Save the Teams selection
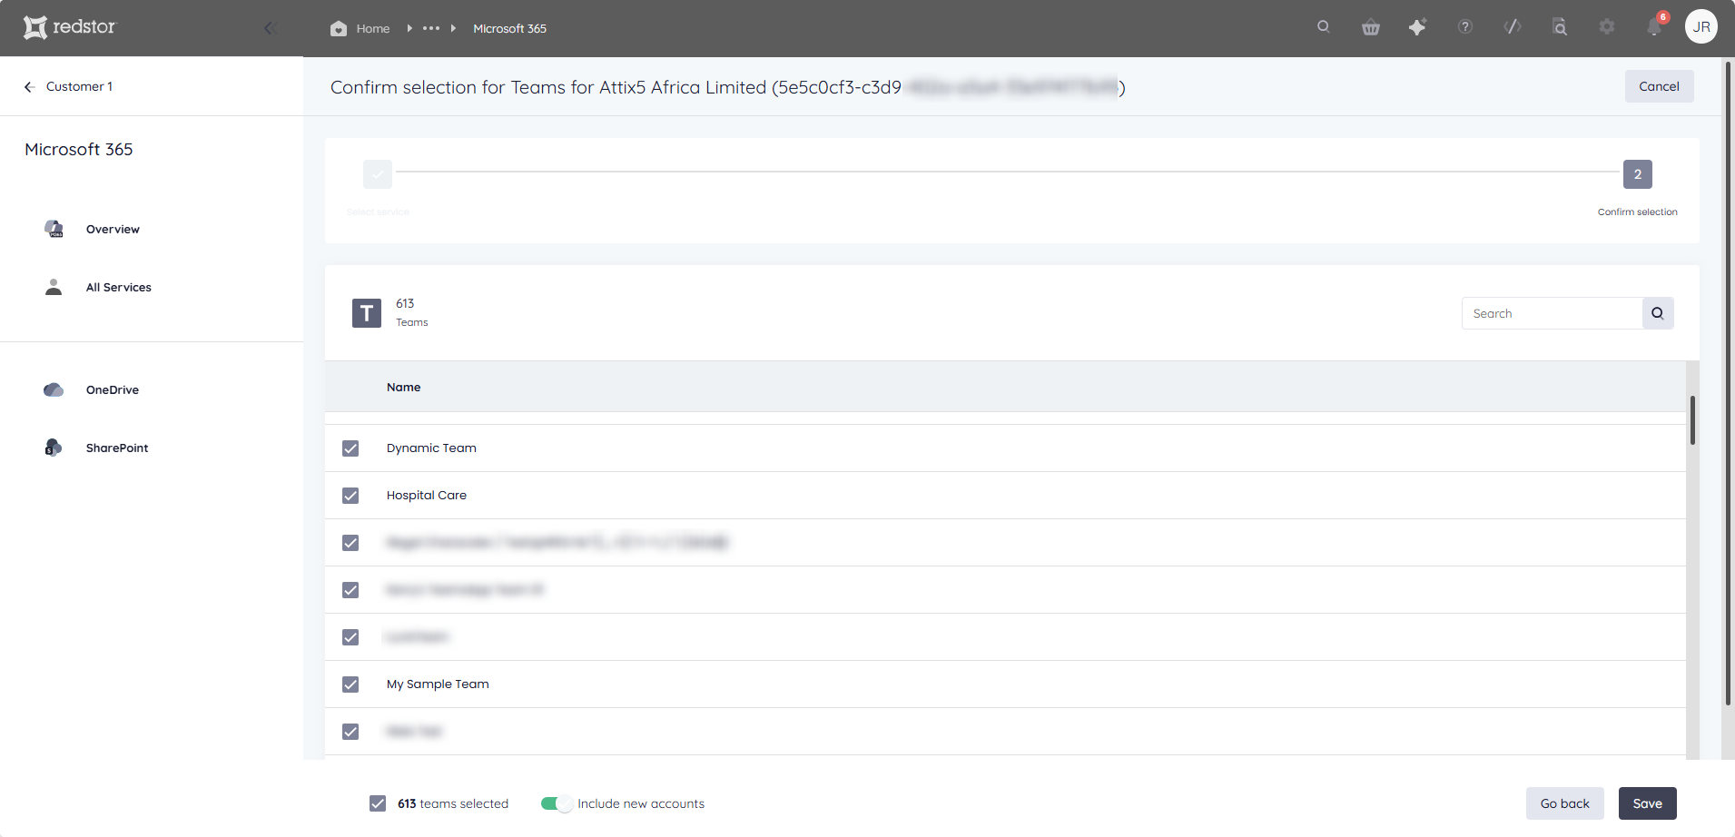Screen dimensions: 1735x837 (x=1647, y=803)
